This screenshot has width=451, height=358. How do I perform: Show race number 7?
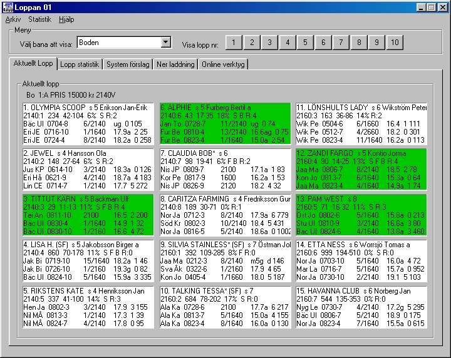[341, 43]
